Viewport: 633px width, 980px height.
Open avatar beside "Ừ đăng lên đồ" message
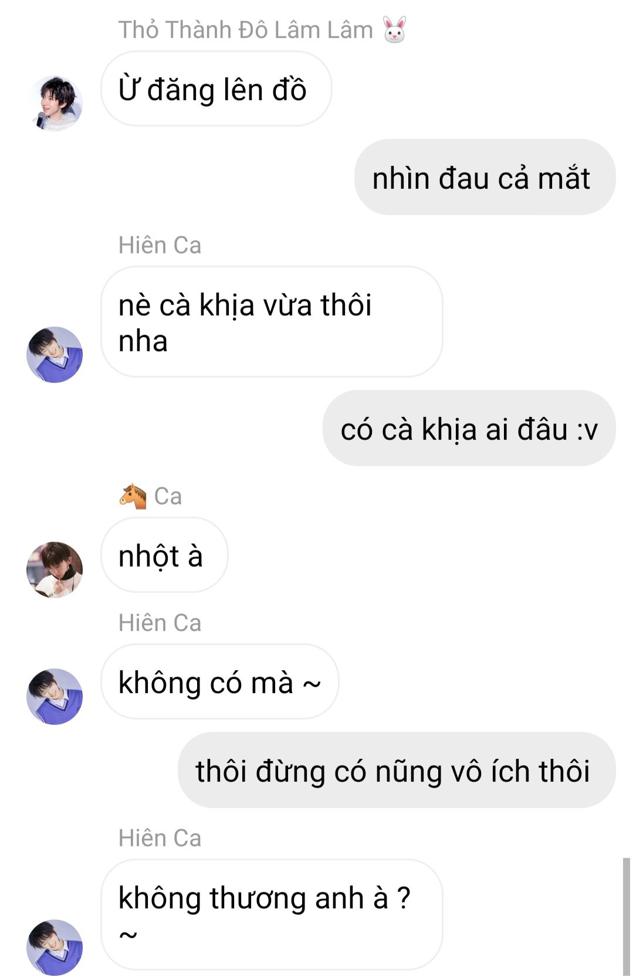coord(55,103)
